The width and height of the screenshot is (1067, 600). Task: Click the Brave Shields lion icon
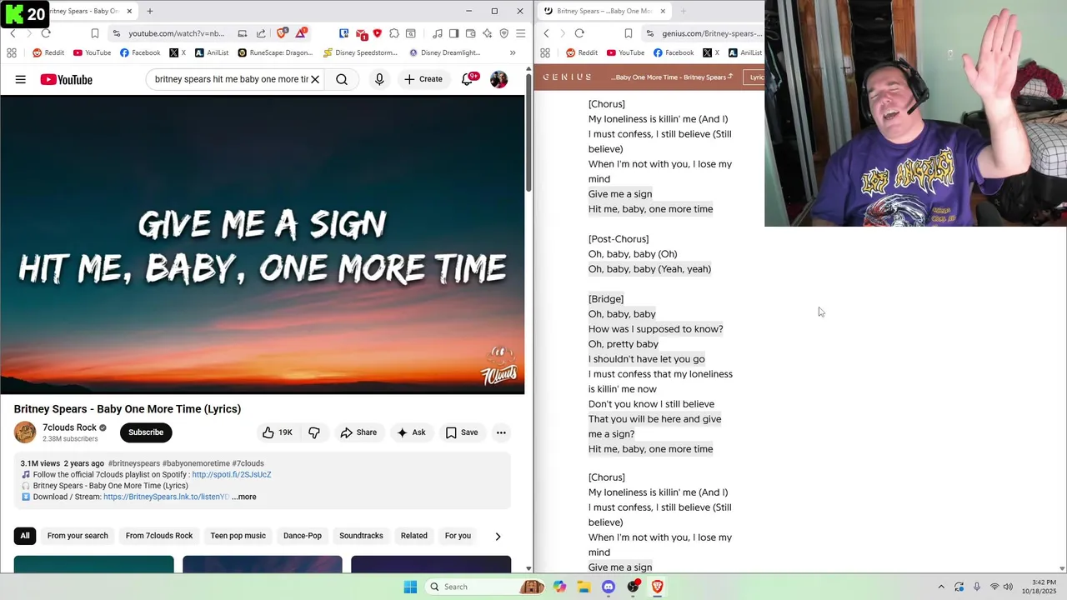point(282,33)
